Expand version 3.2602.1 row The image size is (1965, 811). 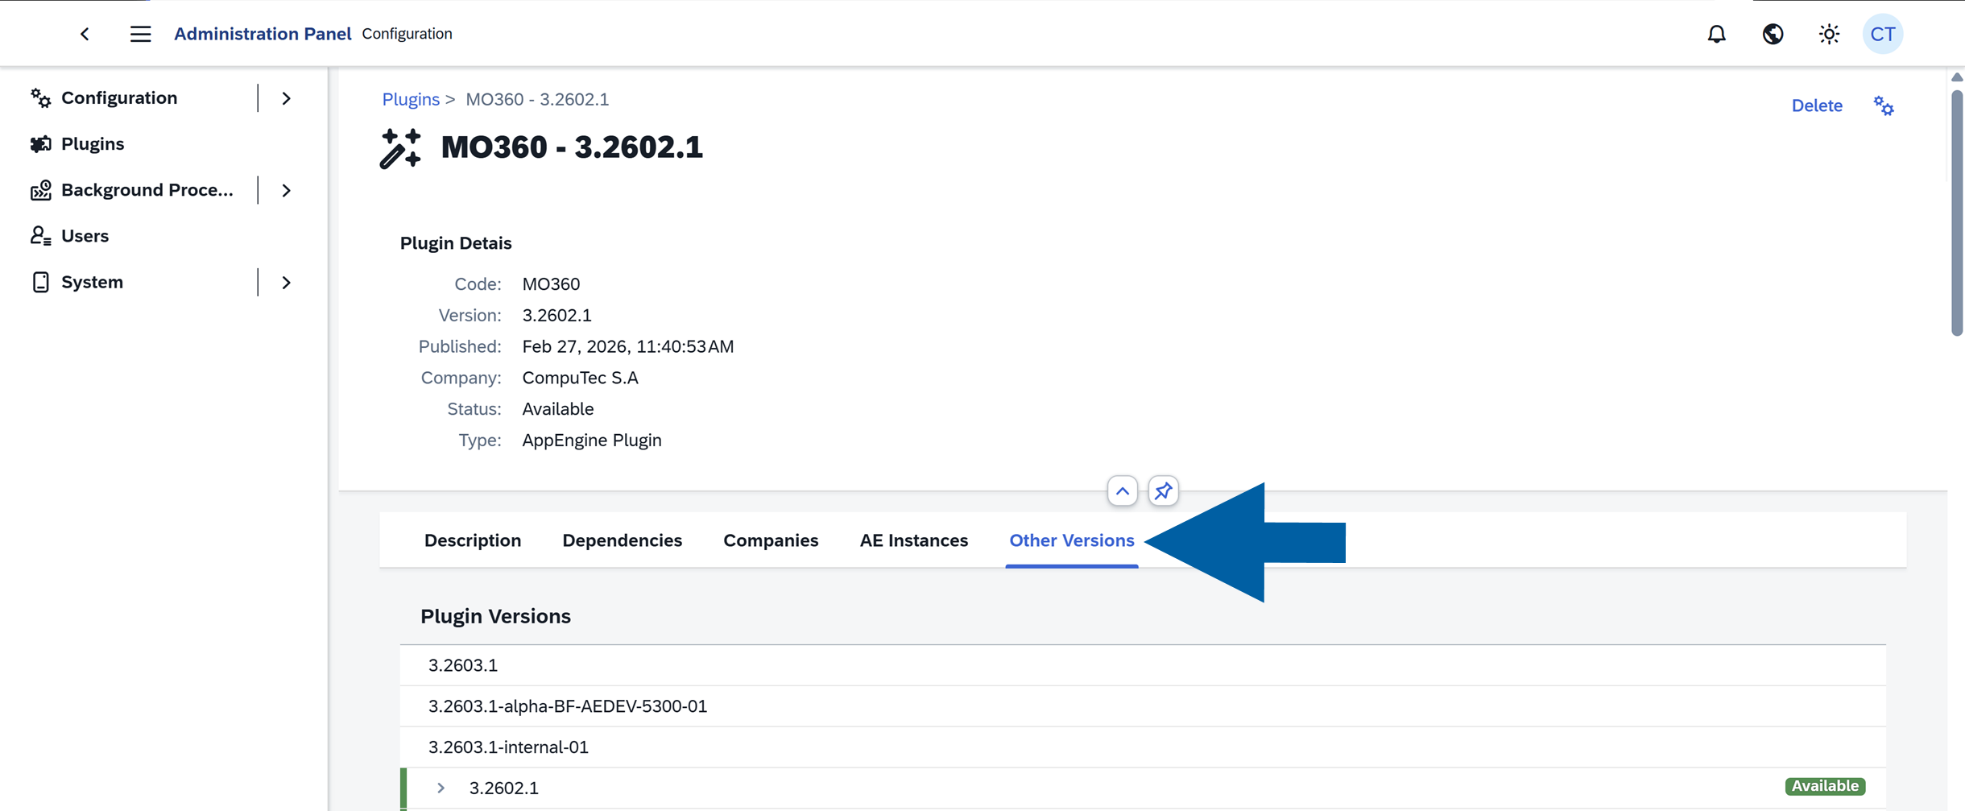pyautogui.click(x=441, y=788)
